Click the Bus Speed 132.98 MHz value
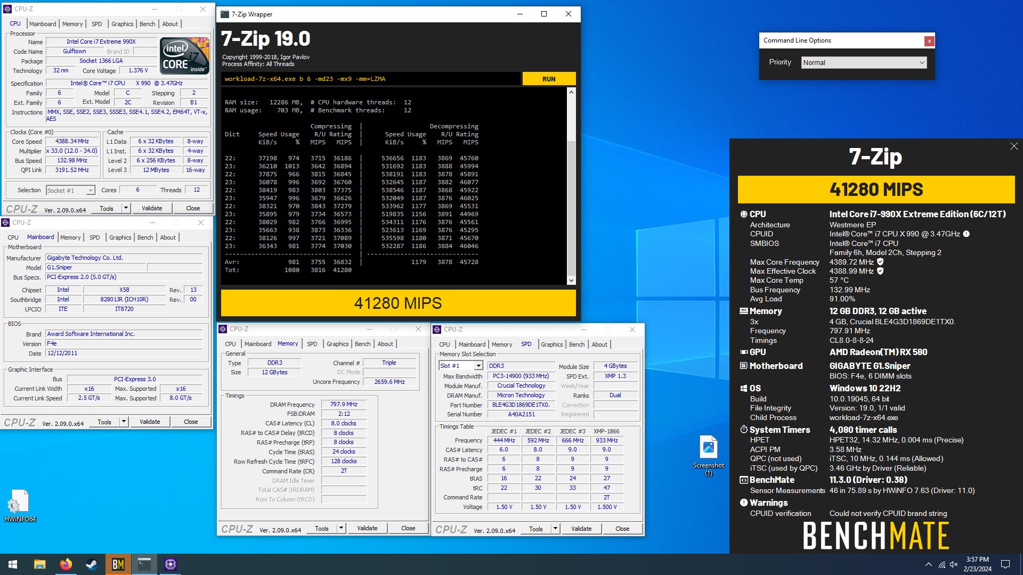Image resolution: width=1023 pixels, height=575 pixels. click(x=72, y=161)
